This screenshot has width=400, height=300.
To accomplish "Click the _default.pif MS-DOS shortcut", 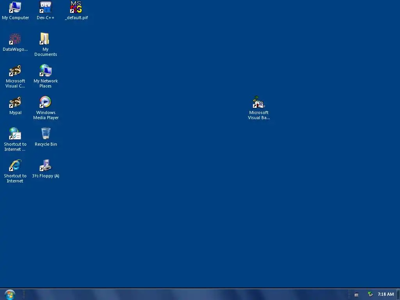I will point(76,11).
